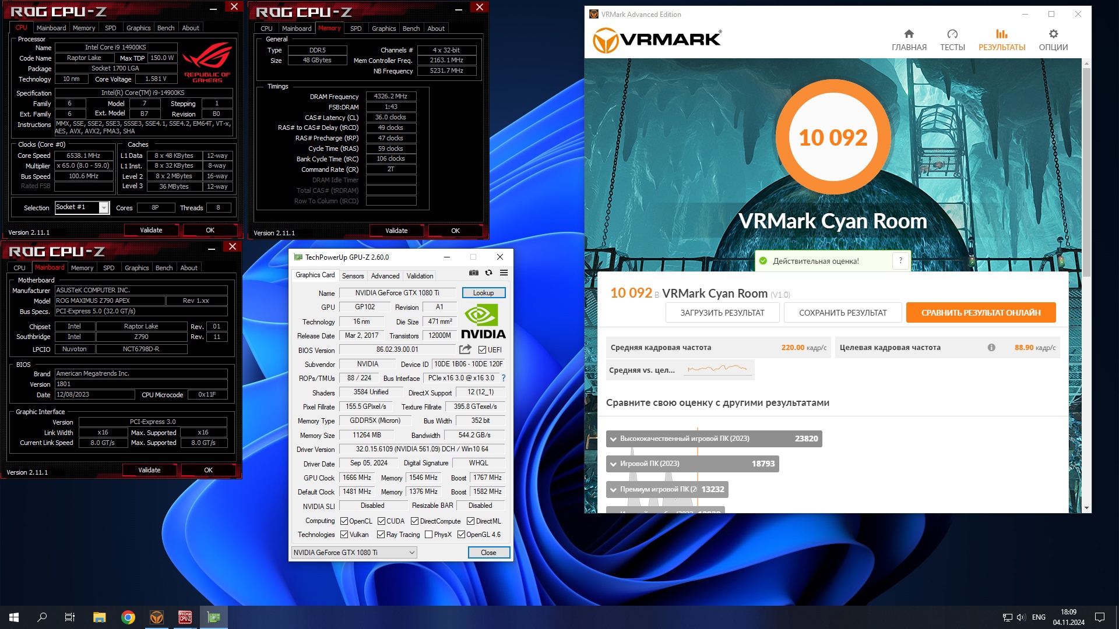1119x629 pixels.
Task: Open the GPU-Z hamburger menu icon
Action: 504,273
